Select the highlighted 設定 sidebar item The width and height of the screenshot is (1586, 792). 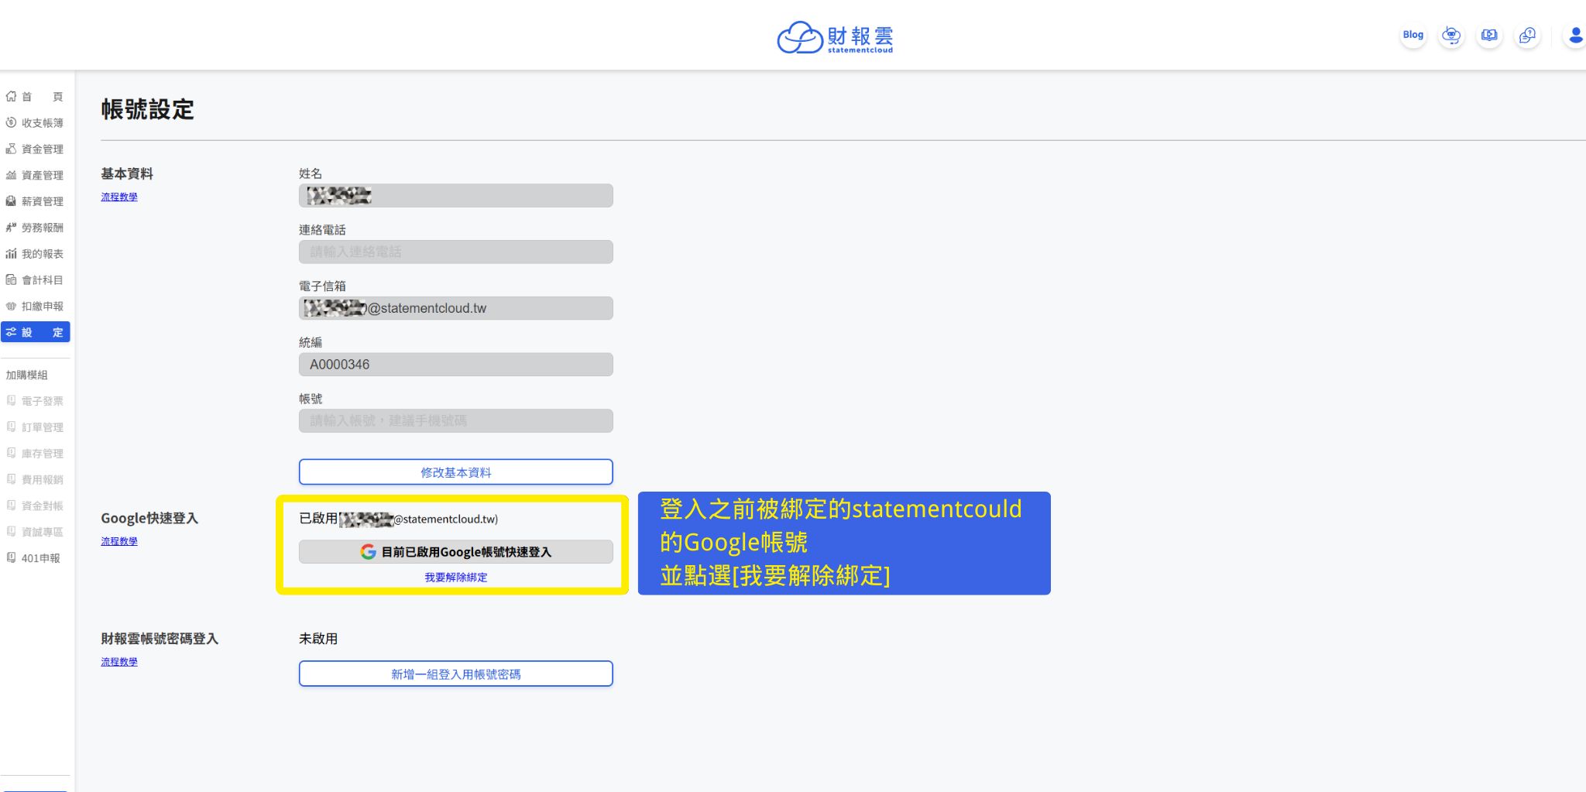(x=35, y=332)
